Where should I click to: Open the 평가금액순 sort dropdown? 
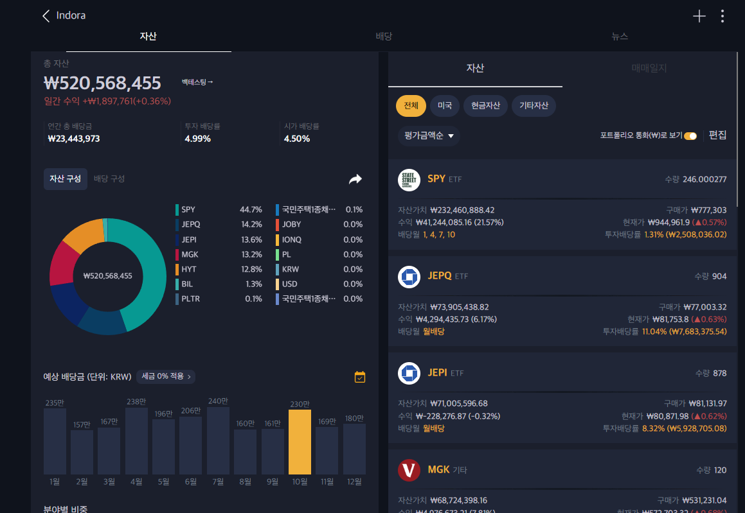429,136
